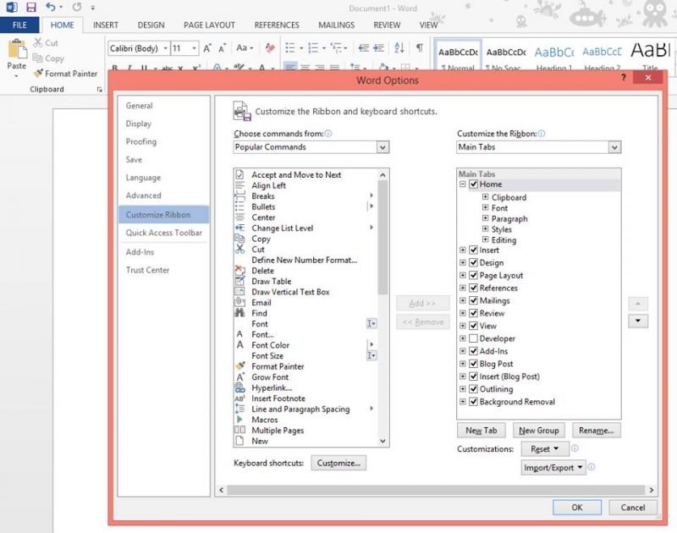Select the Draw Table command icon

(x=239, y=281)
